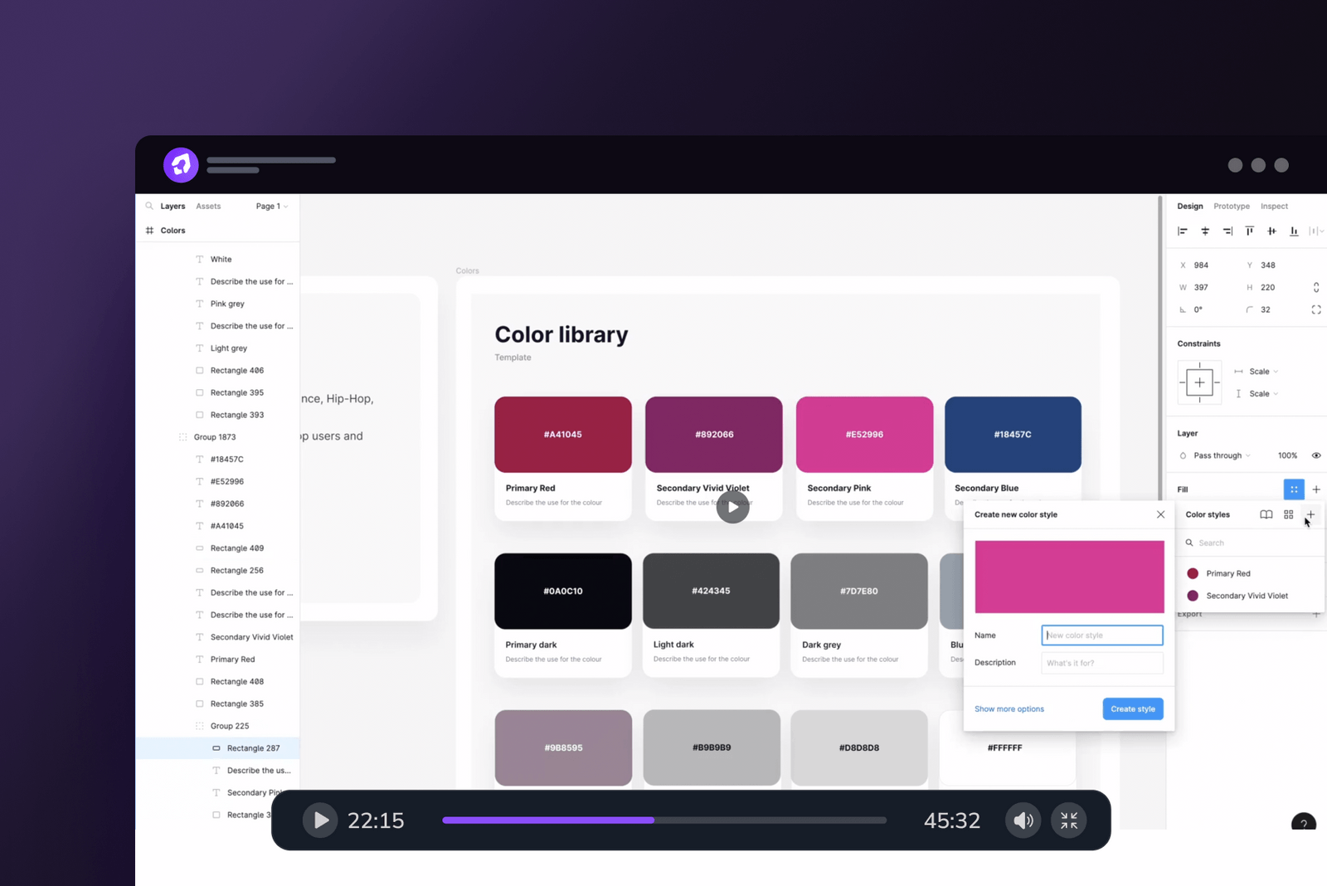Switch to the Layers tab

coord(173,207)
